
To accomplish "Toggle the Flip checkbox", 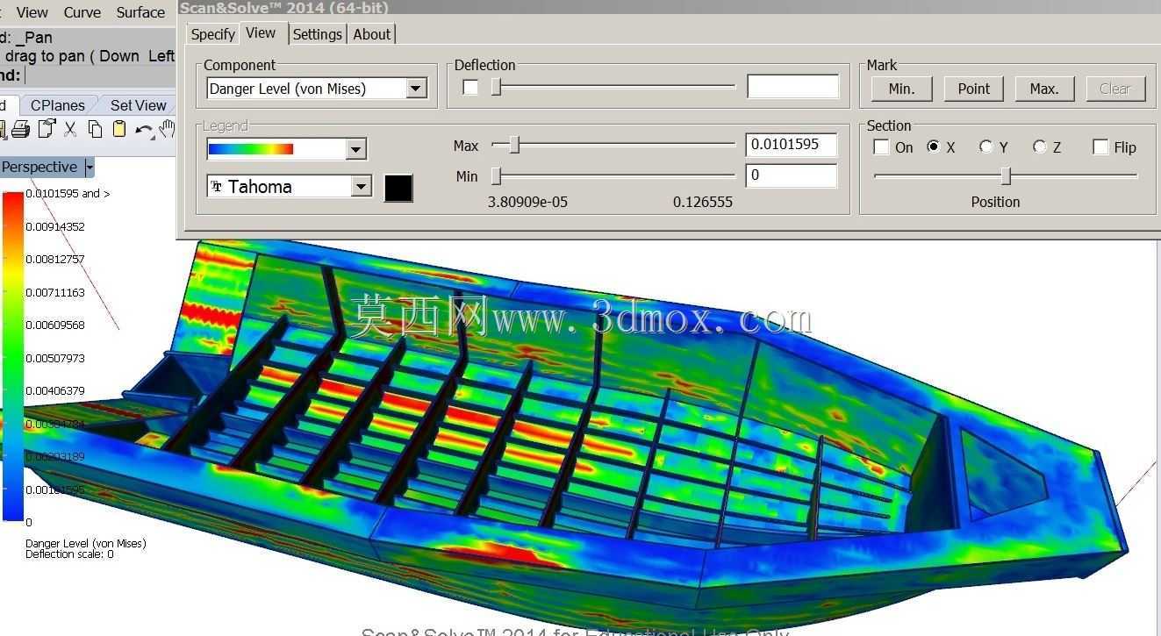I will (1100, 147).
